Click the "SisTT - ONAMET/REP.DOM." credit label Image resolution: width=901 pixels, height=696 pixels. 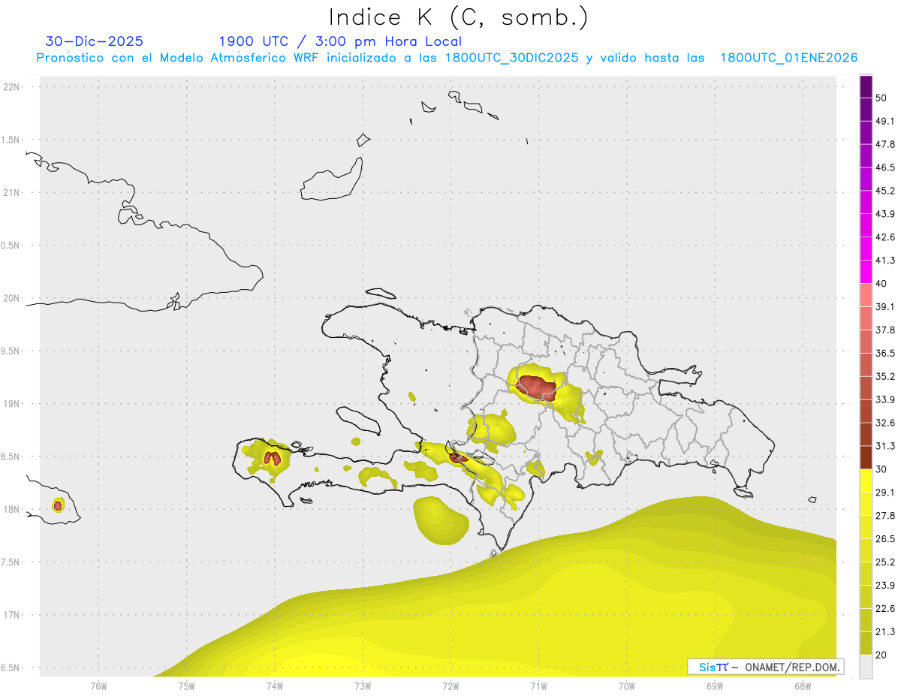coord(765,667)
